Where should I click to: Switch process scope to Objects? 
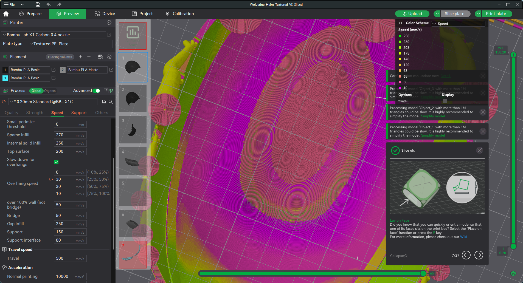click(50, 91)
